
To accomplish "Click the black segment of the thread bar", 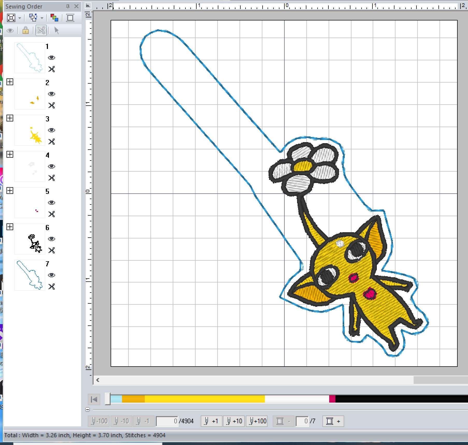I will [401, 399].
